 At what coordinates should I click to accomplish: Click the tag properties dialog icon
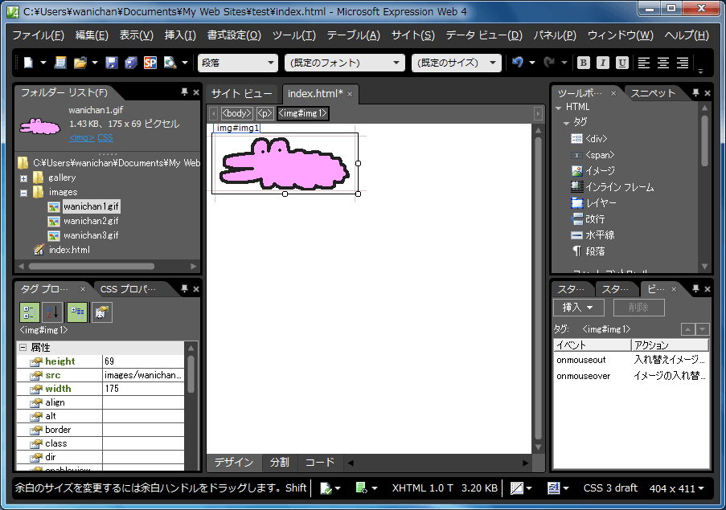pyautogui.click(x=102, y=312)
